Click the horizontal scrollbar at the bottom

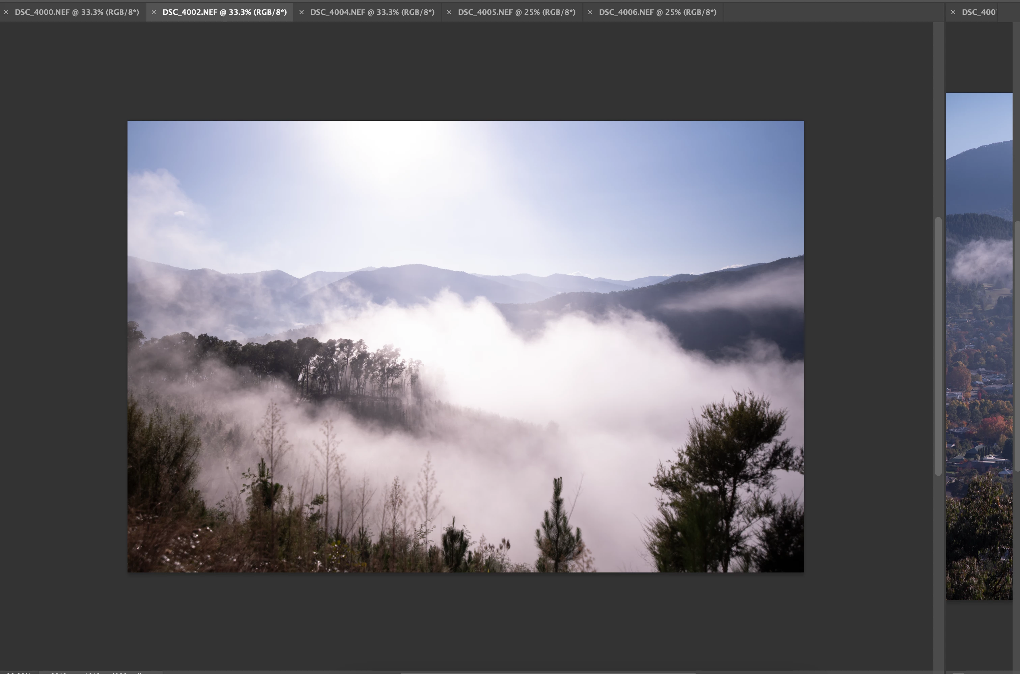548,672
